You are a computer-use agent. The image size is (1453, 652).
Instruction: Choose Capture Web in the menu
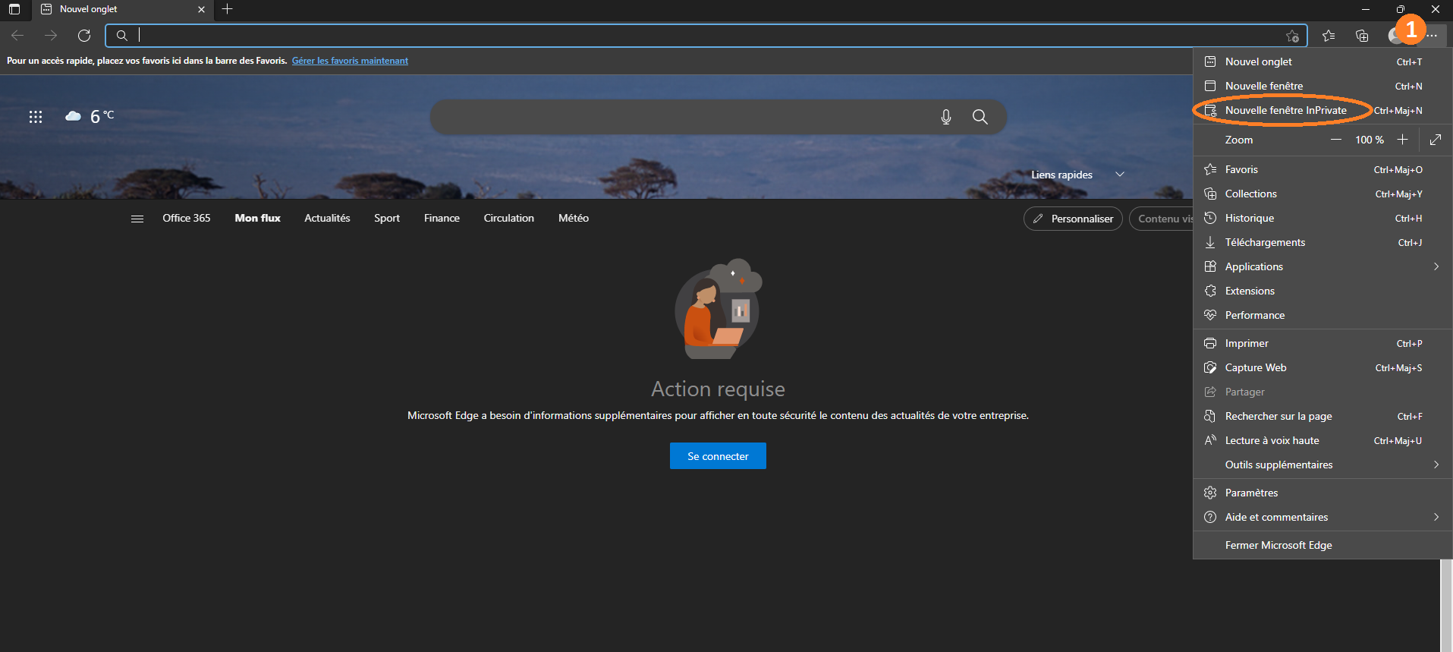click(x=1322, y=367)
